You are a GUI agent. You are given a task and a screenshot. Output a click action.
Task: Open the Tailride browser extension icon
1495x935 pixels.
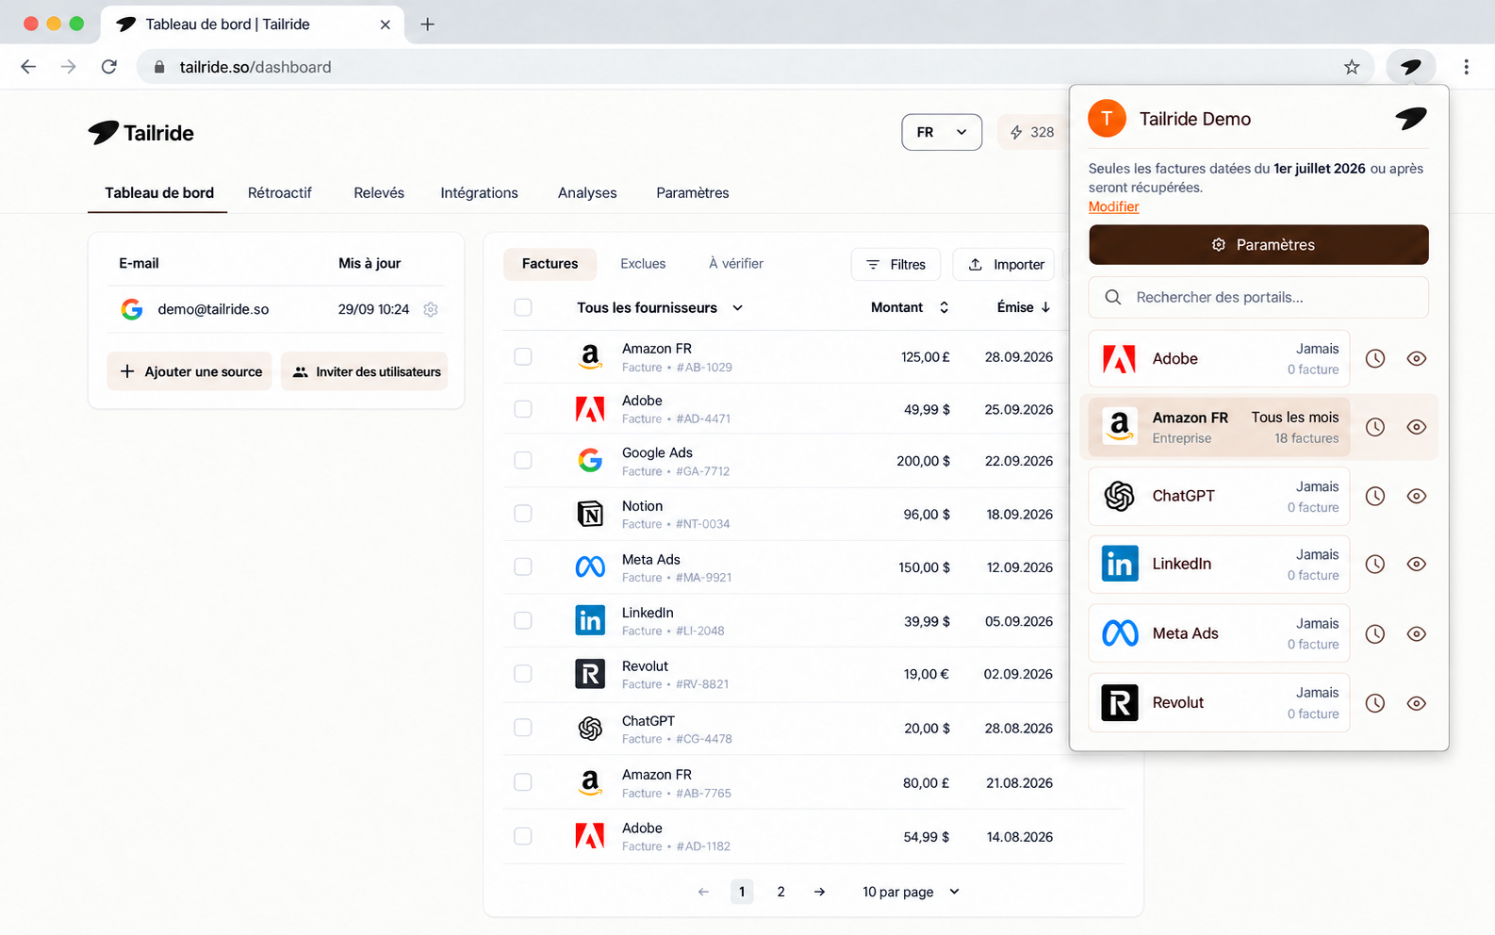[1410, 67]
